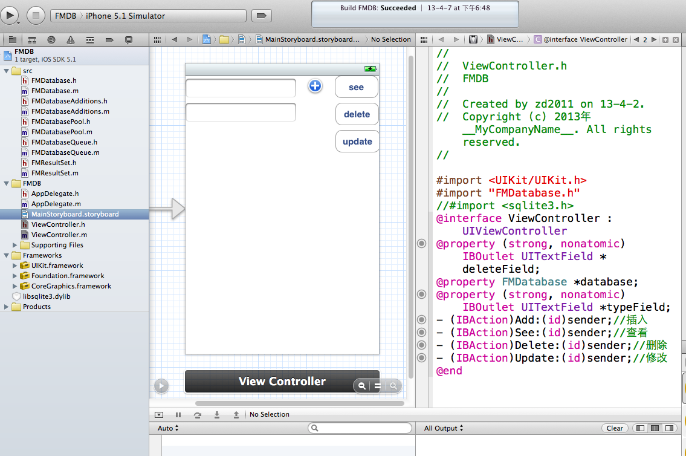686x456 pixels.
Task: Zoom out the storyboard canvas
Action: (x=362, y=385)
